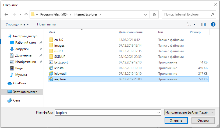Screen dimensions: 220x128
Task: Click the forward navigation arrow
Action: [x=14, y=14]
